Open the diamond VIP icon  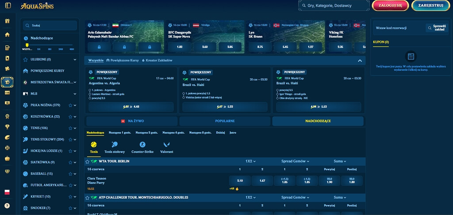7,171
